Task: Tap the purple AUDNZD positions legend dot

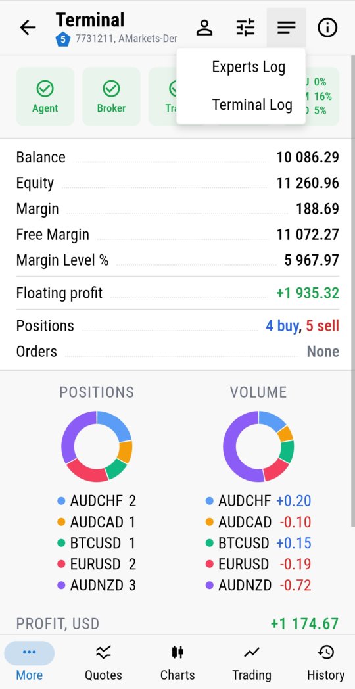Action: tap(62, 585)
